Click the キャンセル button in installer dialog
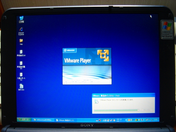 147,110
